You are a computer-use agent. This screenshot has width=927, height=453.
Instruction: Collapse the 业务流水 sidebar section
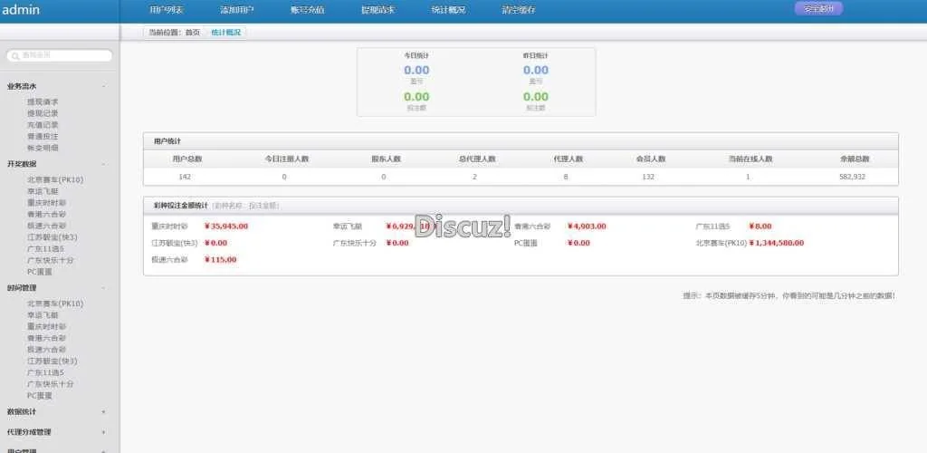coord(103,86)
